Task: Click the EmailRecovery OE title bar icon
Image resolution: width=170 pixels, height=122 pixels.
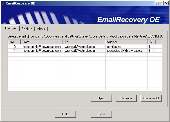Action: click(3, 3)
